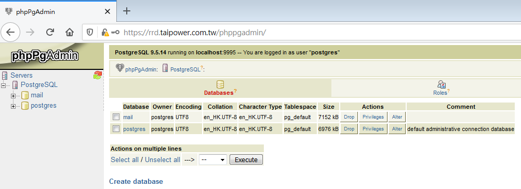Click the Unselect all link
This screenshot has height=189, width=521.
point(163,159)
